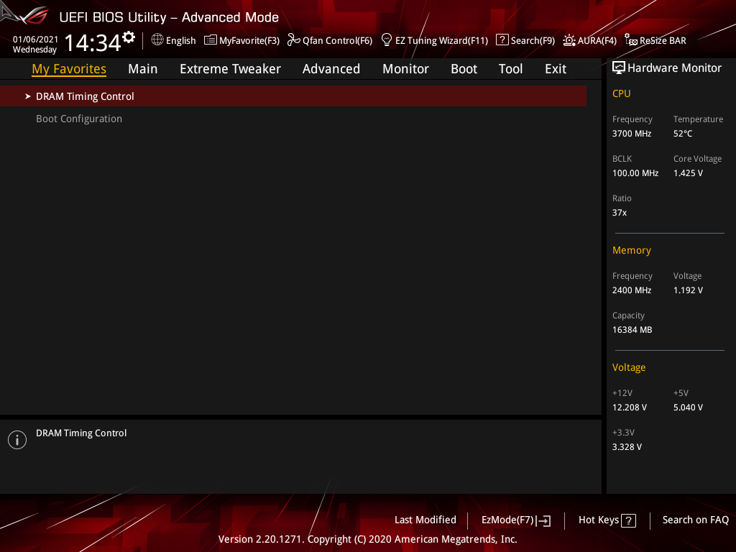Screen dimensions: 736x552
Task: Click the globe language icon
Action: (x=157, y=40)
